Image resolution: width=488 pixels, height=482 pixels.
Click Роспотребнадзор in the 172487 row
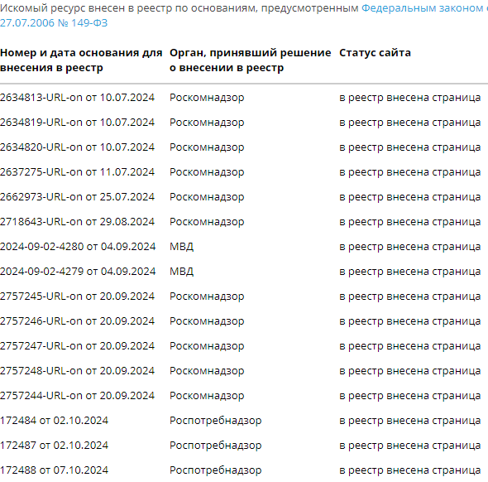(x=216, y=446)
